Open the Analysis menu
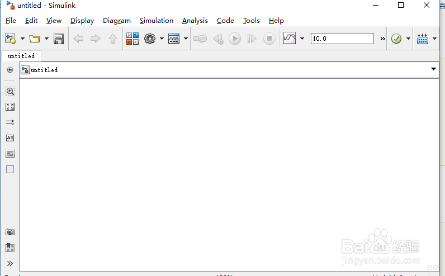This screenshot has height=276, width=445. click(x=195, y=21)
